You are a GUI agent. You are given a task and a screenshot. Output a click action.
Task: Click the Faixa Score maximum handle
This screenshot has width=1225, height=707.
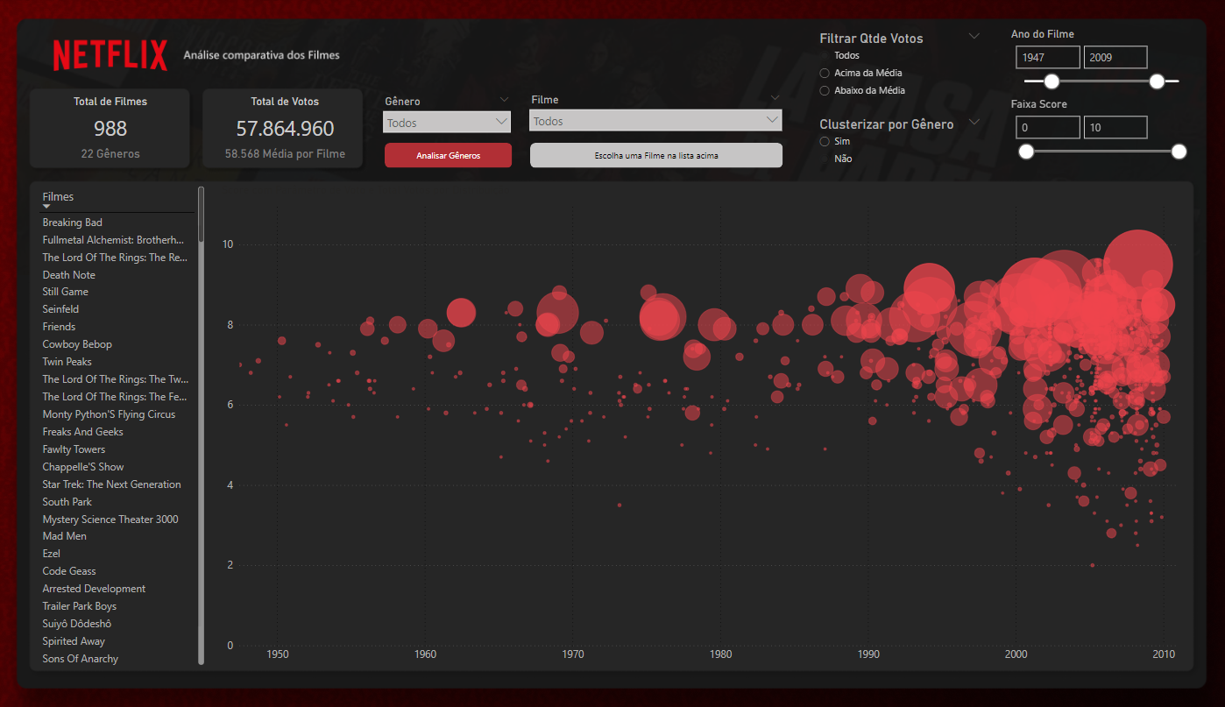click(x=1179, y=152)
